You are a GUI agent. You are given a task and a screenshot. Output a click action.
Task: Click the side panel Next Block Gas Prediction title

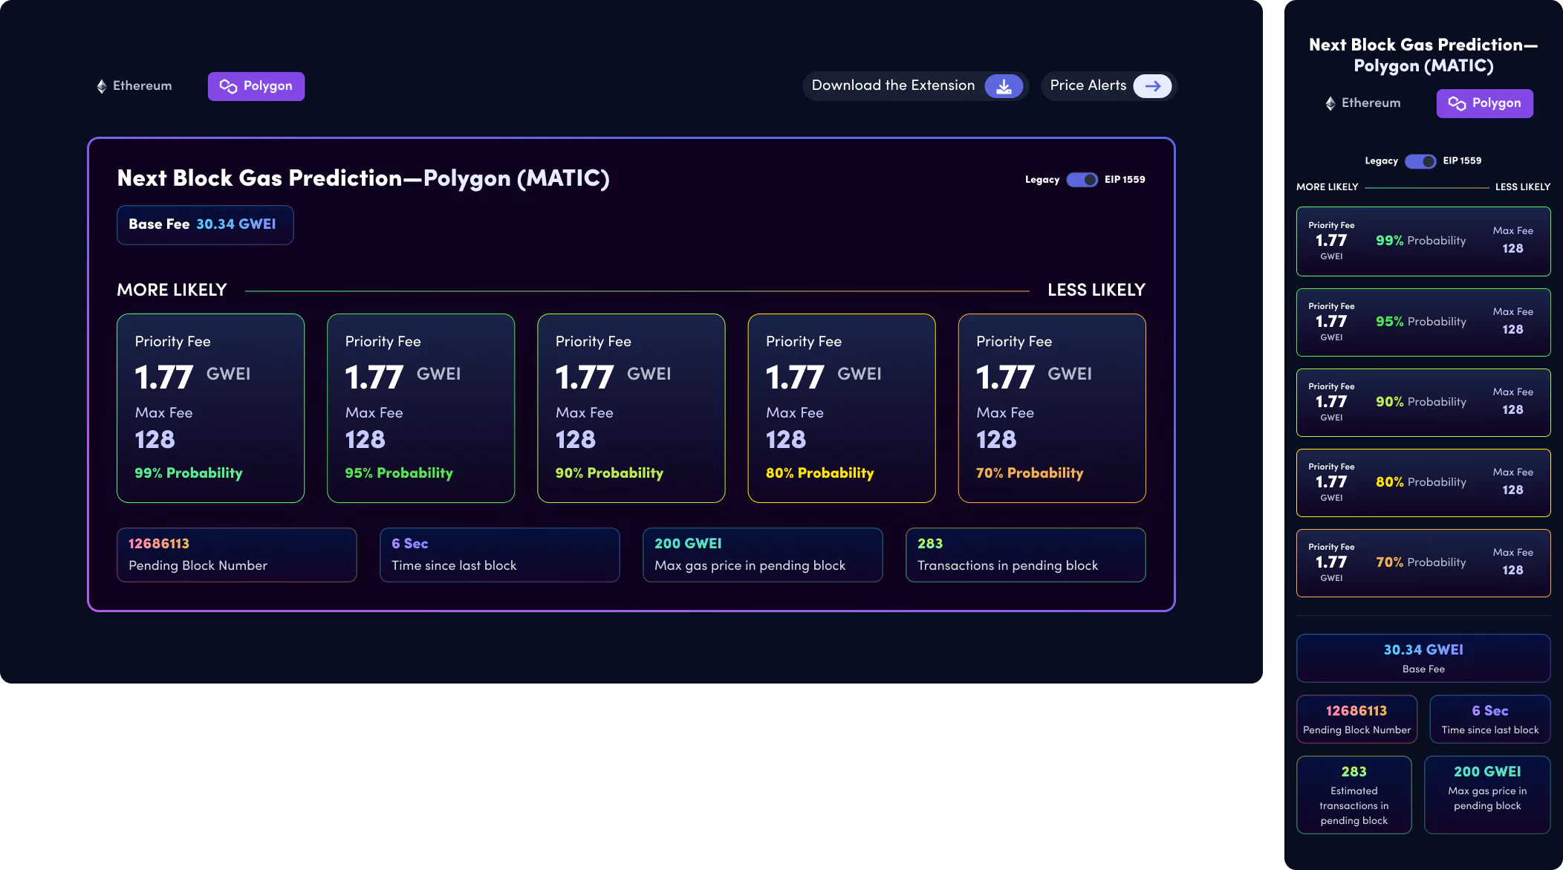click(1423, 55)
